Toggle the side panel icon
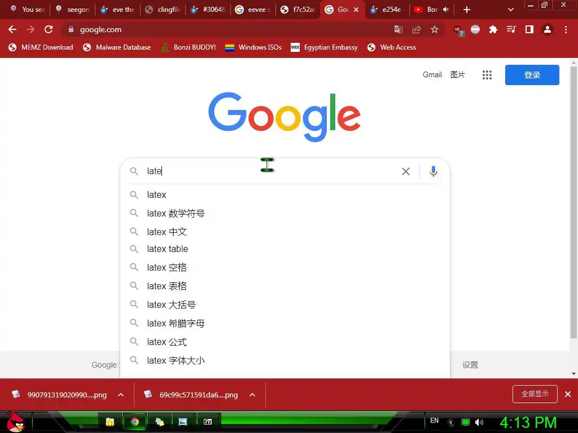This screenshot has width=578, height=433. (x=529, y=29)
